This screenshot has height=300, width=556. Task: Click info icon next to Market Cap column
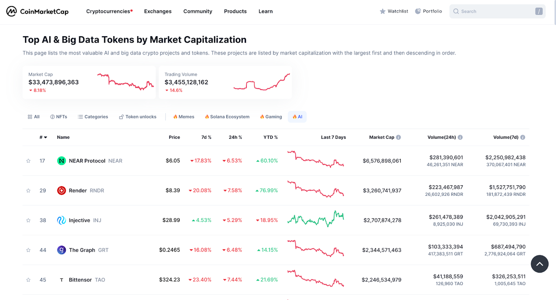coord(398,137)
